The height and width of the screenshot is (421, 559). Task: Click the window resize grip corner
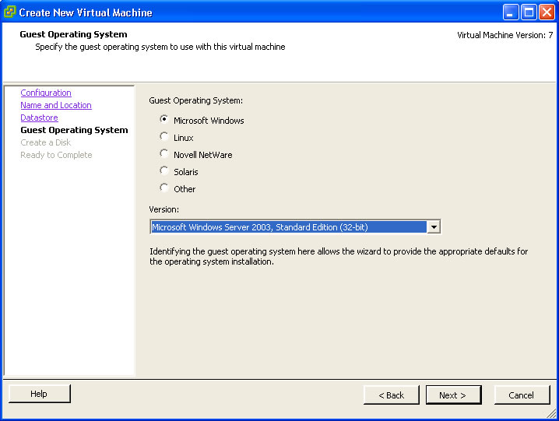[551, 413]
